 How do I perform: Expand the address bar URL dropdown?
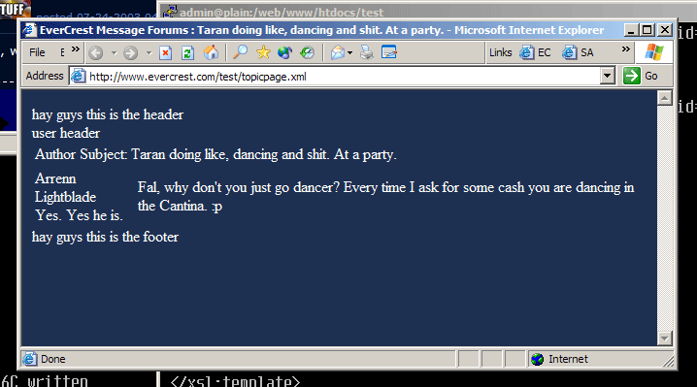coord(608,76)
